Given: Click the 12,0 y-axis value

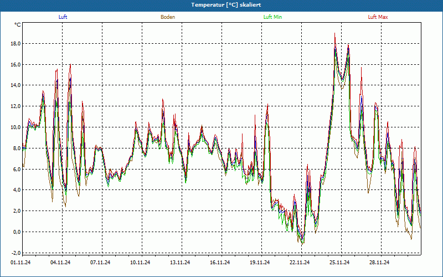Looking at the screenshot, I should 16,106.
